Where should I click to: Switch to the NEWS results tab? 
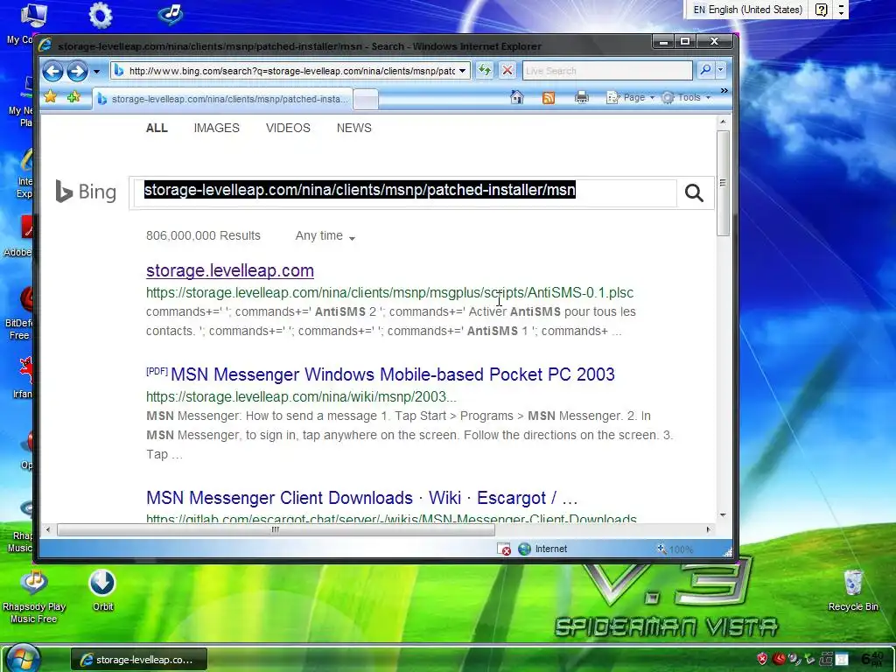[353, 128]
